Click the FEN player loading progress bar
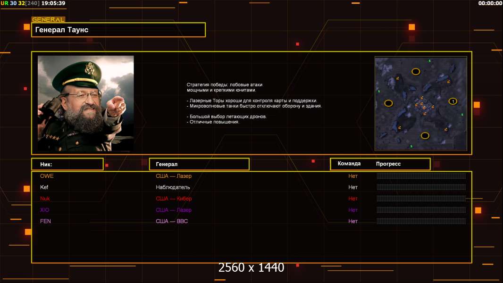The width and height of the screenshot is (503, 283). tap(421, 221)
